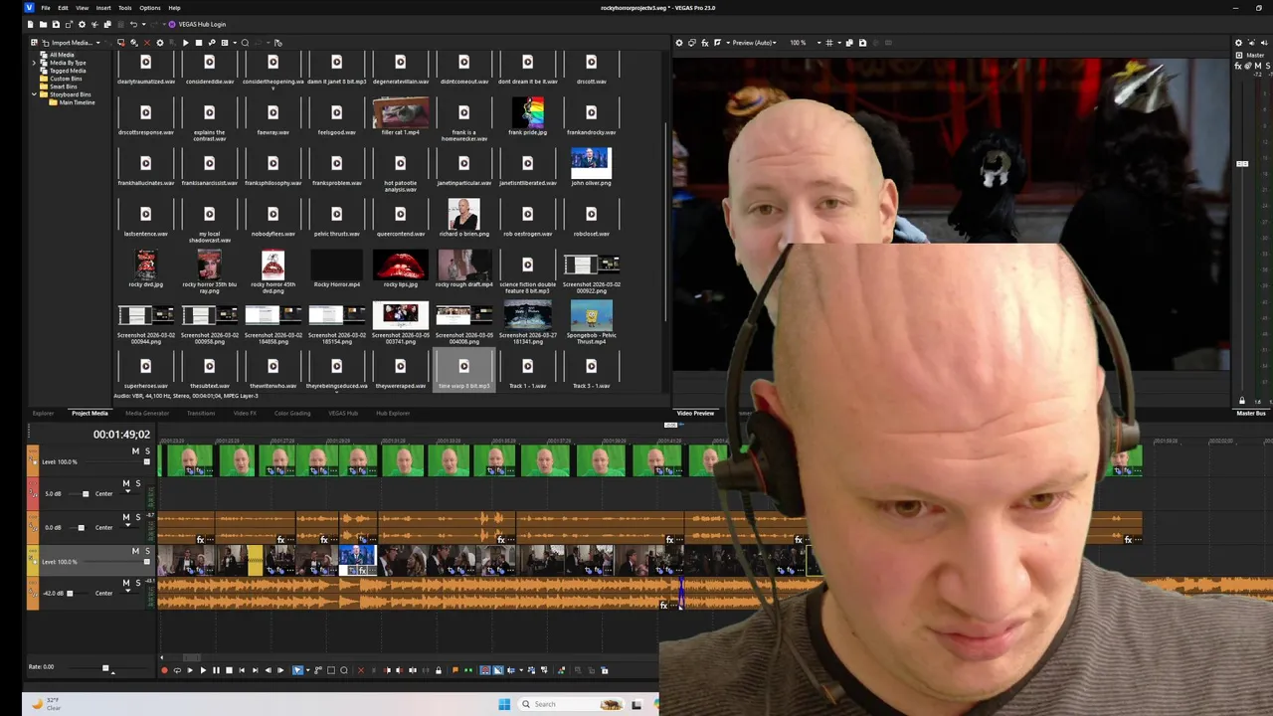
Task: Toggle Automatic Crossfades button
Action: point(498,670)
